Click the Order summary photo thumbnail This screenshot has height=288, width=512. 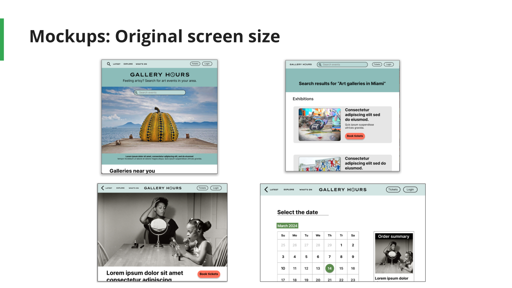[394, 257]
